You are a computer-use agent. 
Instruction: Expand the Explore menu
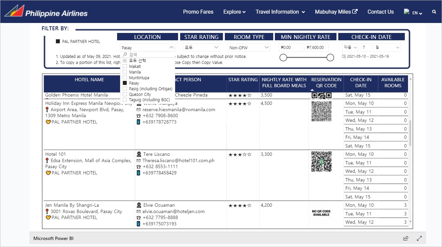[235, 12]
